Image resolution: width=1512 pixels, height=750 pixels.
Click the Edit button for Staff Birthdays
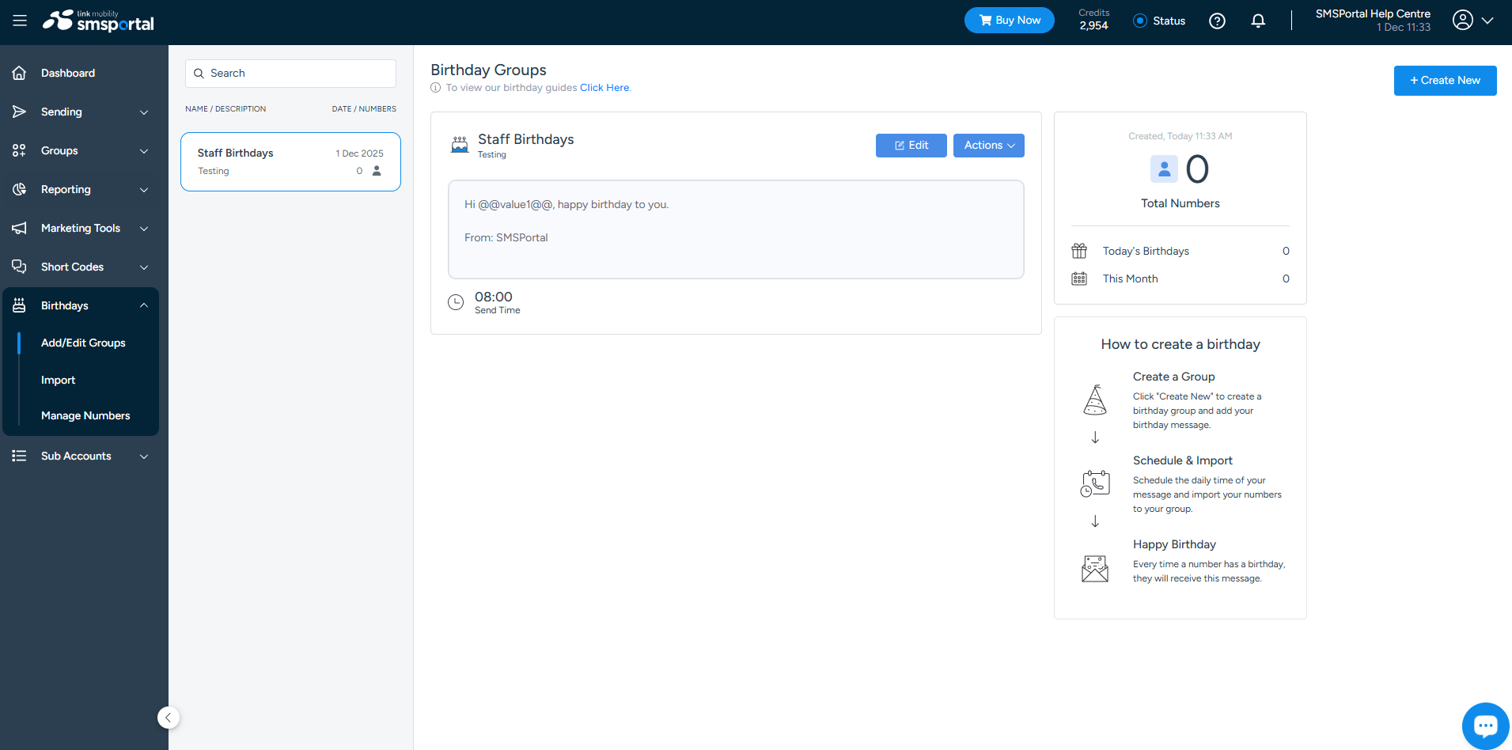click(x=911, y=146)
